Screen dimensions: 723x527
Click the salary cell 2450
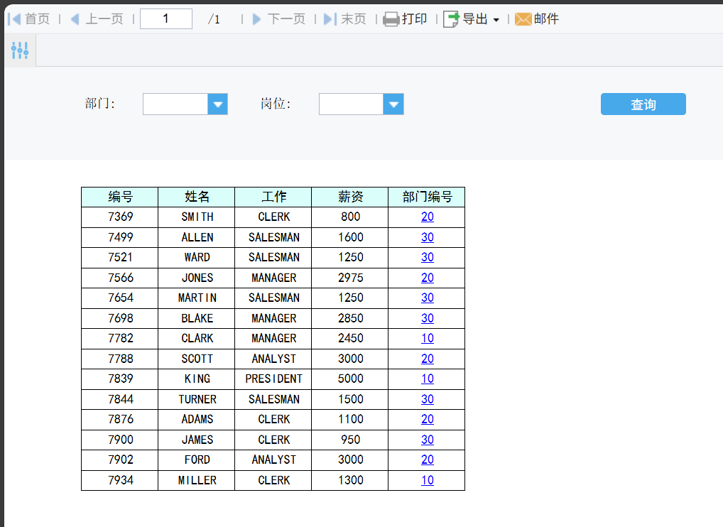pyautogui.click(x=350, y=338)
